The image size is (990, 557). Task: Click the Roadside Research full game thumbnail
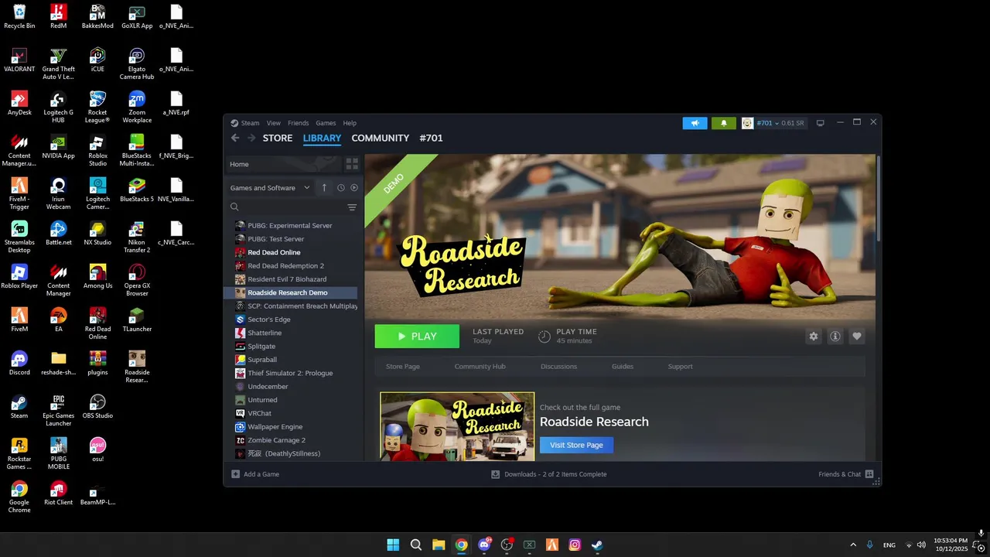coord(457,426)
